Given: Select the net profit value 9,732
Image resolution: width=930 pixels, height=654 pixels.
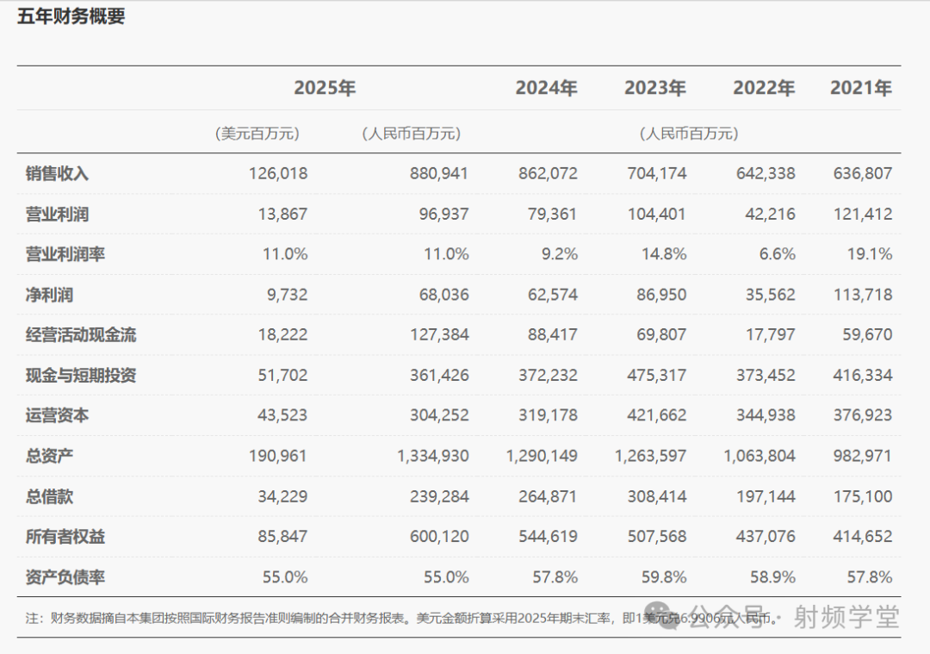Looking at the screenshot, I should [x=288, y=295].
